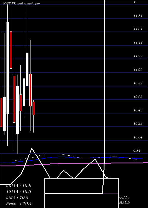Click the NYSE PK mail.munafa.pro title
The width and height of the screenshot is (148, 208).
[x=22, y=4]
